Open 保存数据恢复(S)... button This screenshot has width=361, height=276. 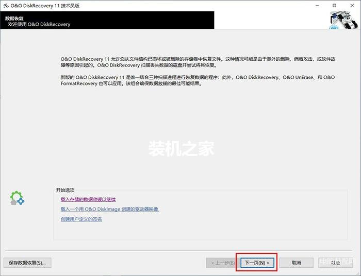[x=27, y=263]
